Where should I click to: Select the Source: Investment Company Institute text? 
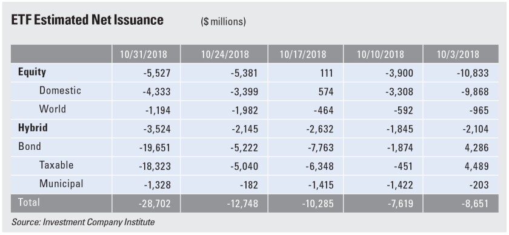coord(83,222)
